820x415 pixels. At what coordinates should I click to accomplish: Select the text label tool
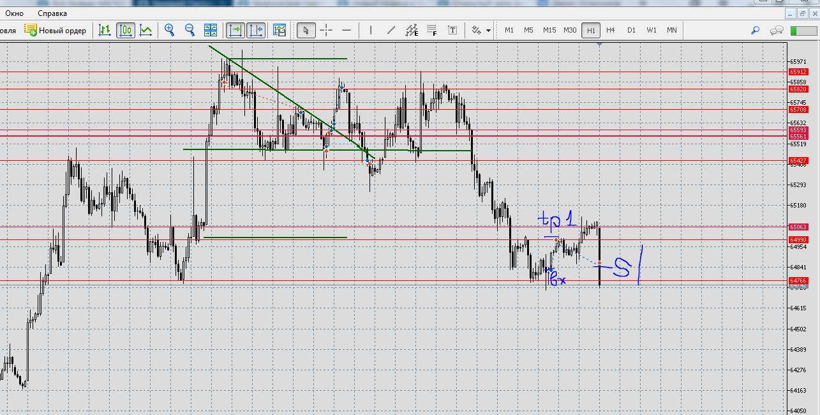point(452,30)
